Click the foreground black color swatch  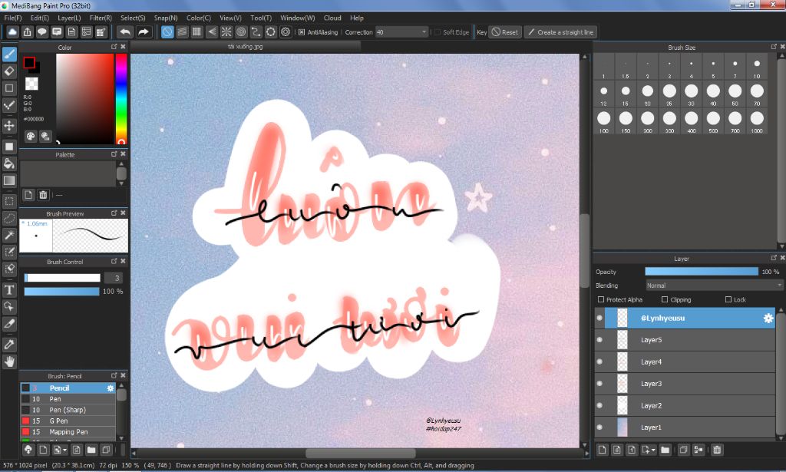[x=29, y=63]
